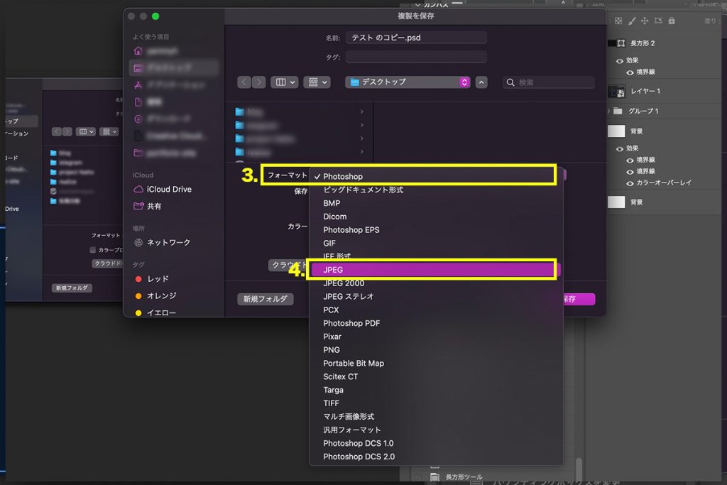Click the lock transparent pixels icon
This screenshot has width=727, height=485.
pyautogui.click(x=618, y=21)
